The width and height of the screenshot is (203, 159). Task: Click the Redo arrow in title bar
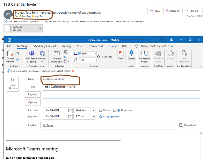click(21, 40)
